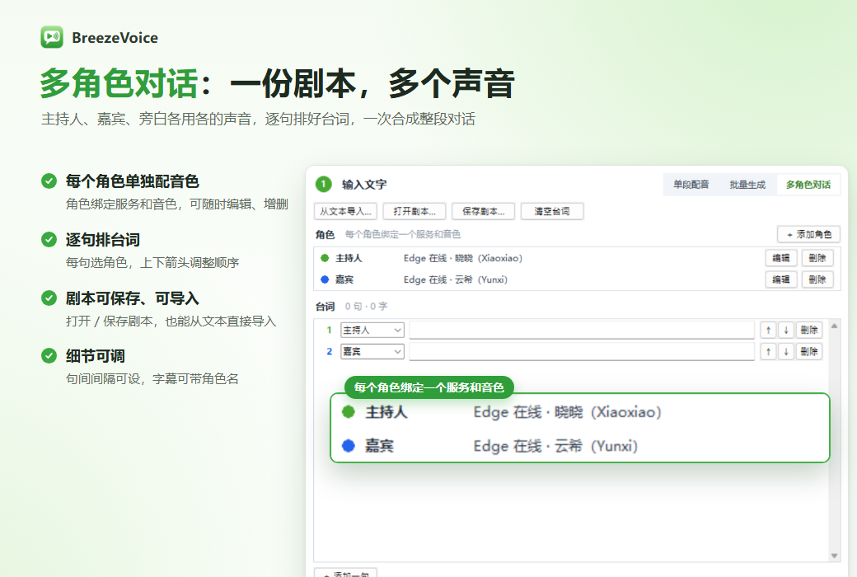Move line 2 down with the arrow
Screen dimensions: 857x577
point(785,351)
